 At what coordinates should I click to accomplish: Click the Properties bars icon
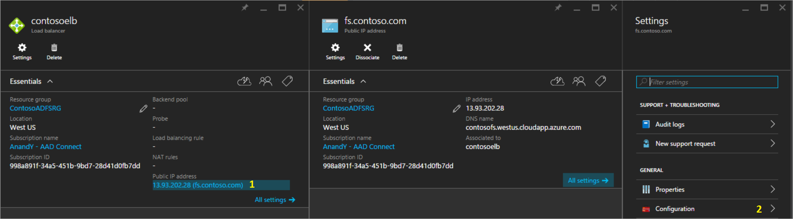[x=646, y=189]
